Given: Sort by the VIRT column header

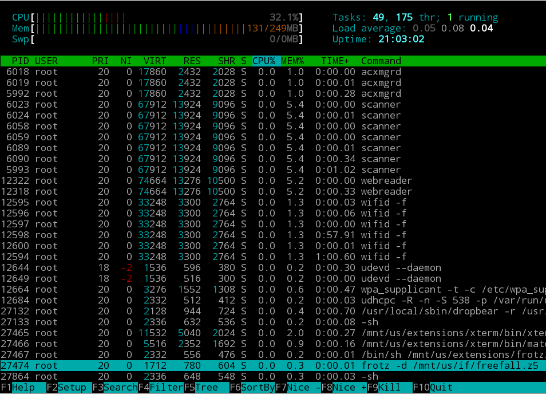Looking at the screenshot, I should click(155, 61).
